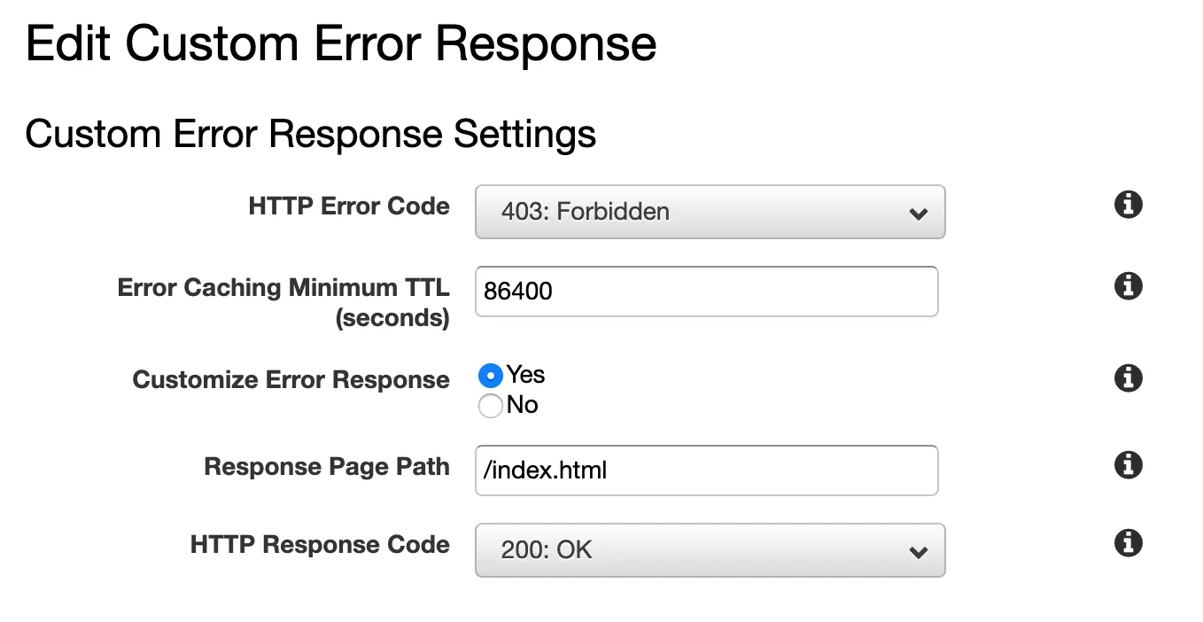Screen dimensions: 1203x622
Task: Open the 403: Forbidden dropdown
Action: pos(710,212)
